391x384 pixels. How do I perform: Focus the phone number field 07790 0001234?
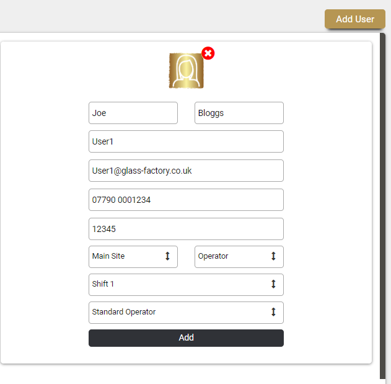pos(186,200)
